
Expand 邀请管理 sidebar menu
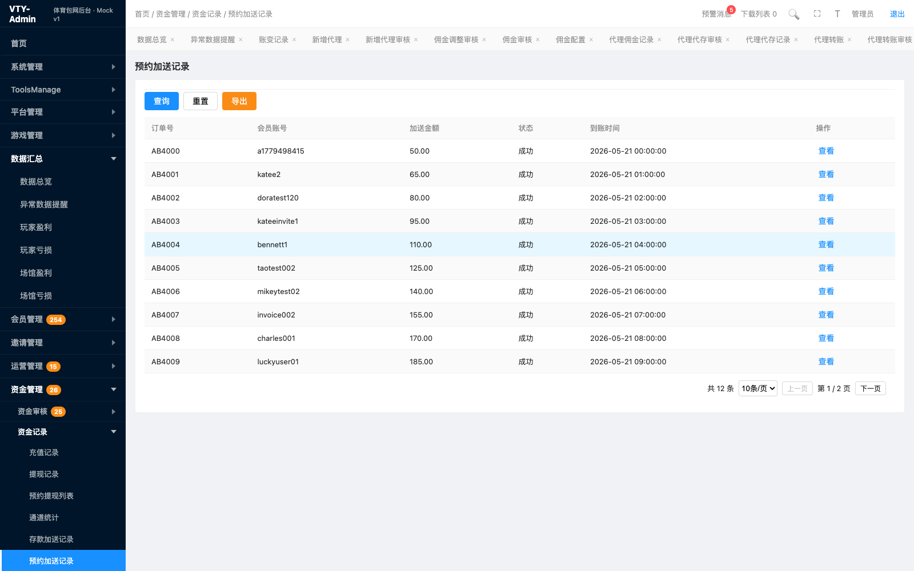63,343
